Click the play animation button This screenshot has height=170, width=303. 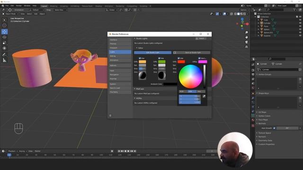coord(128,151)
